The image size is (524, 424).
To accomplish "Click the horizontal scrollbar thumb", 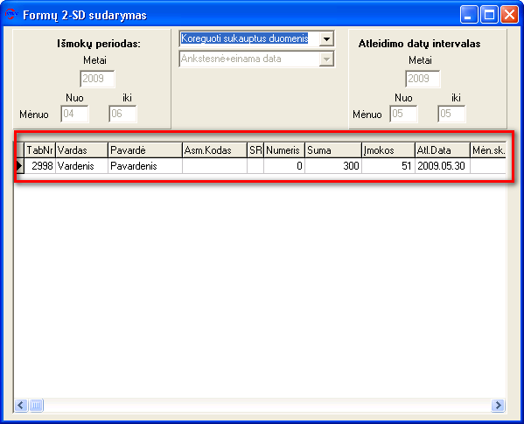I will point(36,406).
